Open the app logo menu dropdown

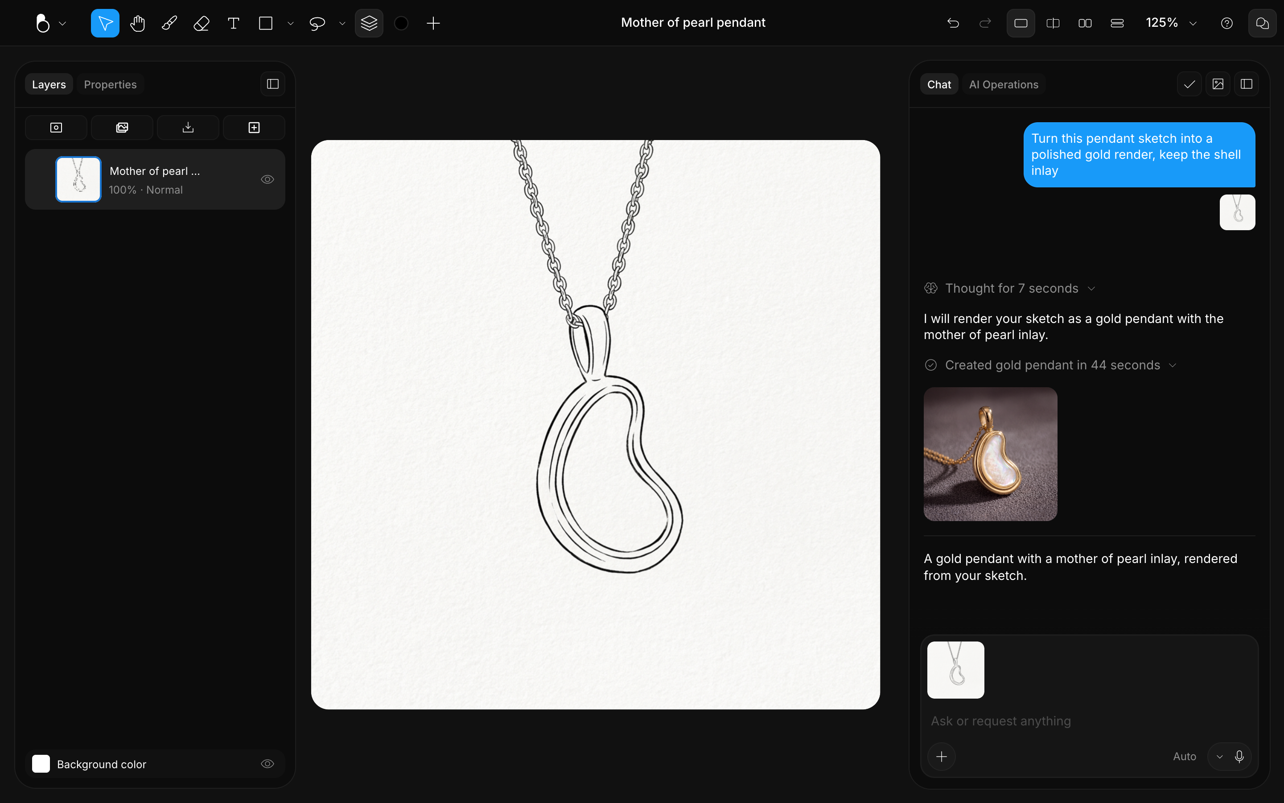tap(50, 23)
